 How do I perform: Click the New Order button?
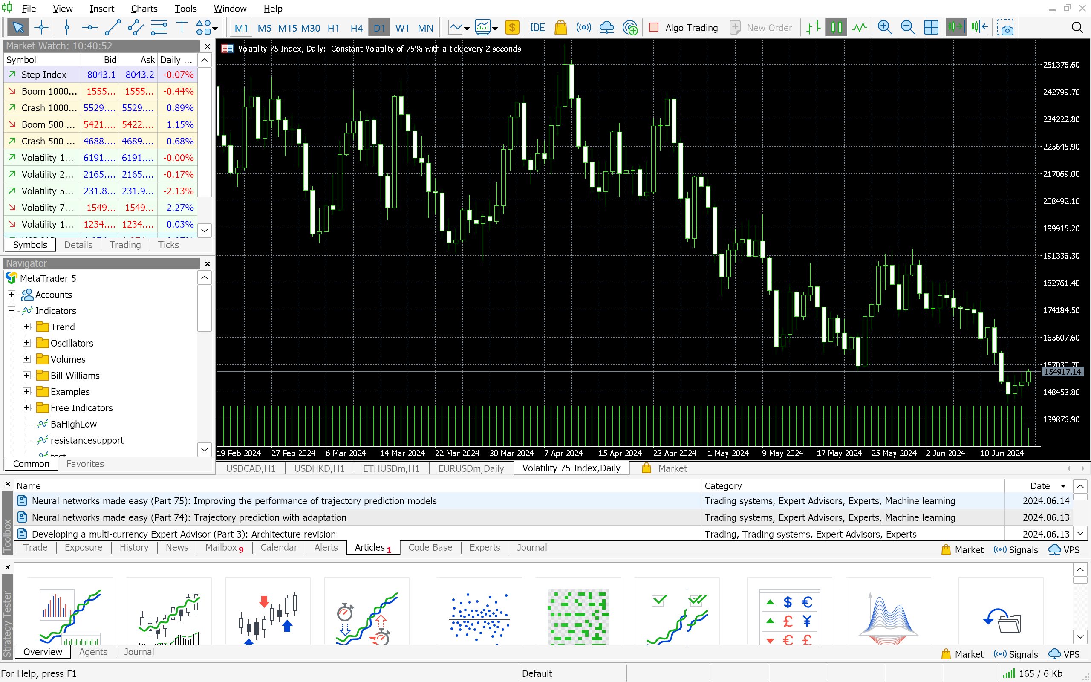point(761,28)
